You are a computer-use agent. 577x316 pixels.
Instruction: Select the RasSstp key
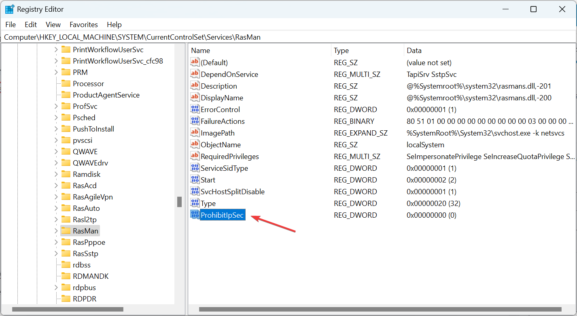pyautogui.click(x=85, y=253)
